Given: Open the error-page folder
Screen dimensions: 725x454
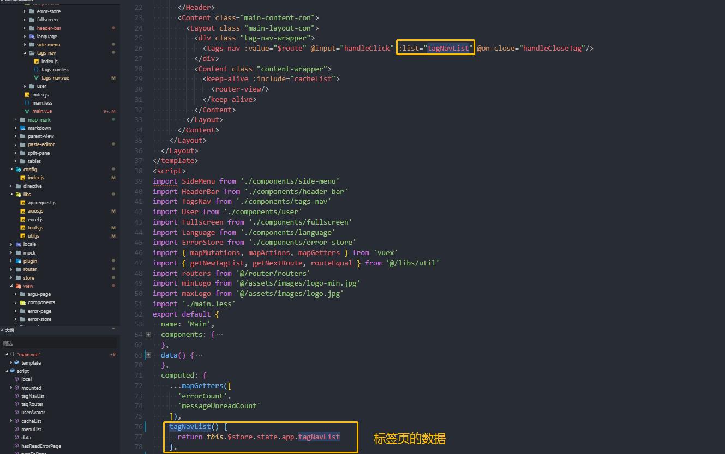Looking at the screenshot, I should click(40, 311).
